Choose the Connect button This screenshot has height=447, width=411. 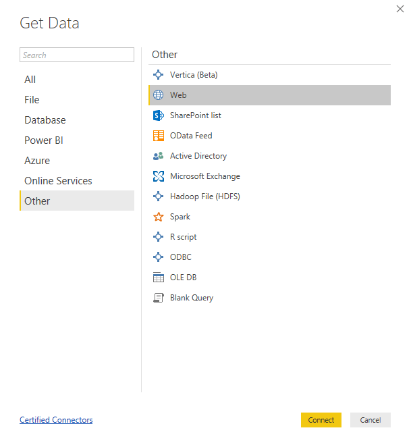321,420
